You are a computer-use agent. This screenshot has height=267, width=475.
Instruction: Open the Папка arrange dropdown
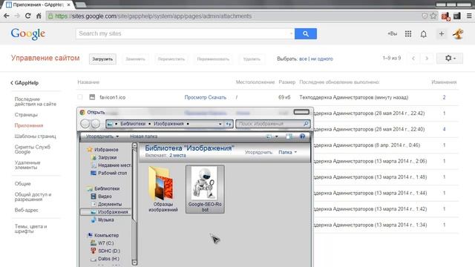click(x=287, y=152)
